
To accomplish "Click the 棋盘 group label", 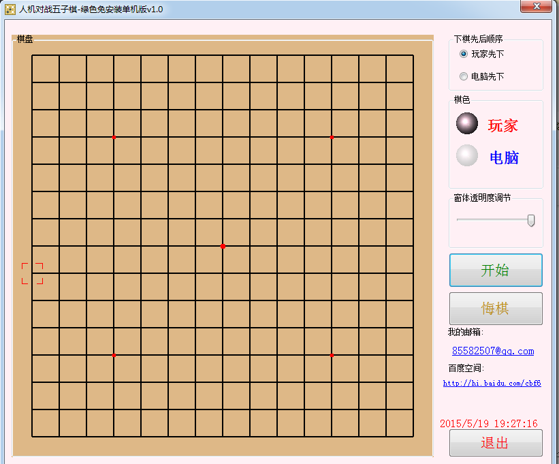I will [25, 40].
